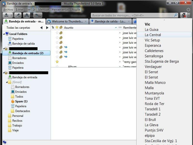The width and height of the screenshot is (193, 145).
Task: Open the Herramientas menu
Action: point(60,10)
